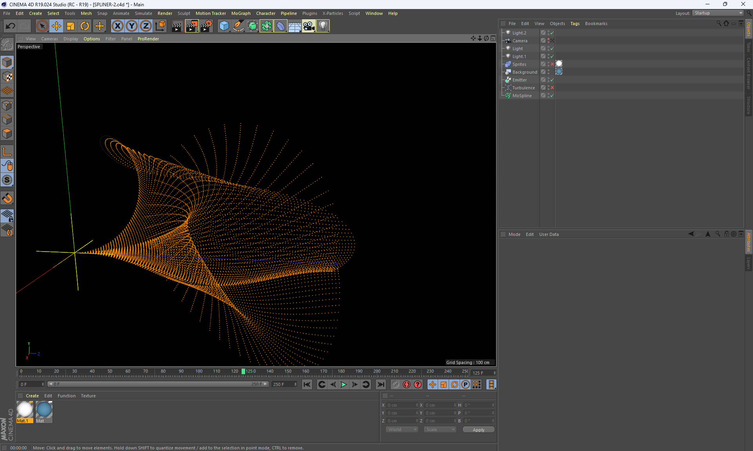This screenshot has width=753, height=451.
Task: Click Render to Picture Viewer icon
Action: (x=192, y=26)
